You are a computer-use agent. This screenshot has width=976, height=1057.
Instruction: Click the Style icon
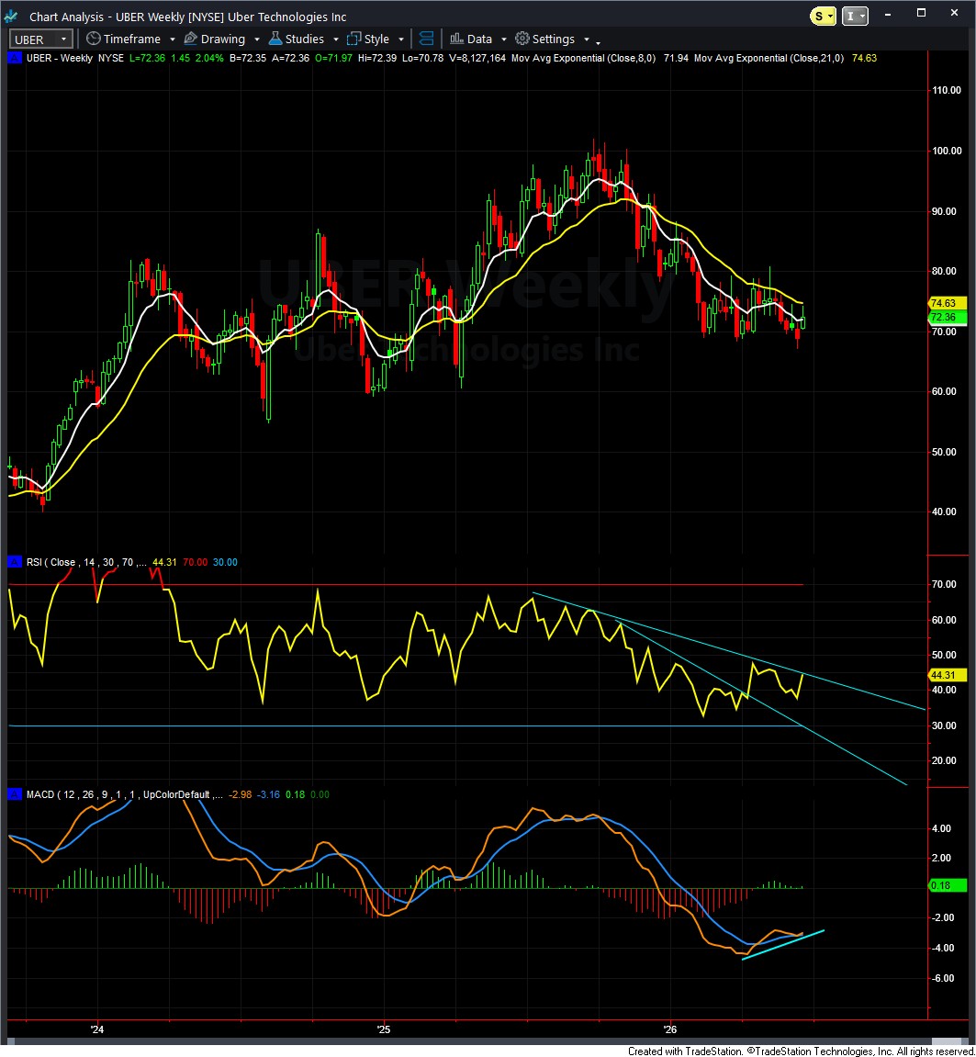(353, 39)
